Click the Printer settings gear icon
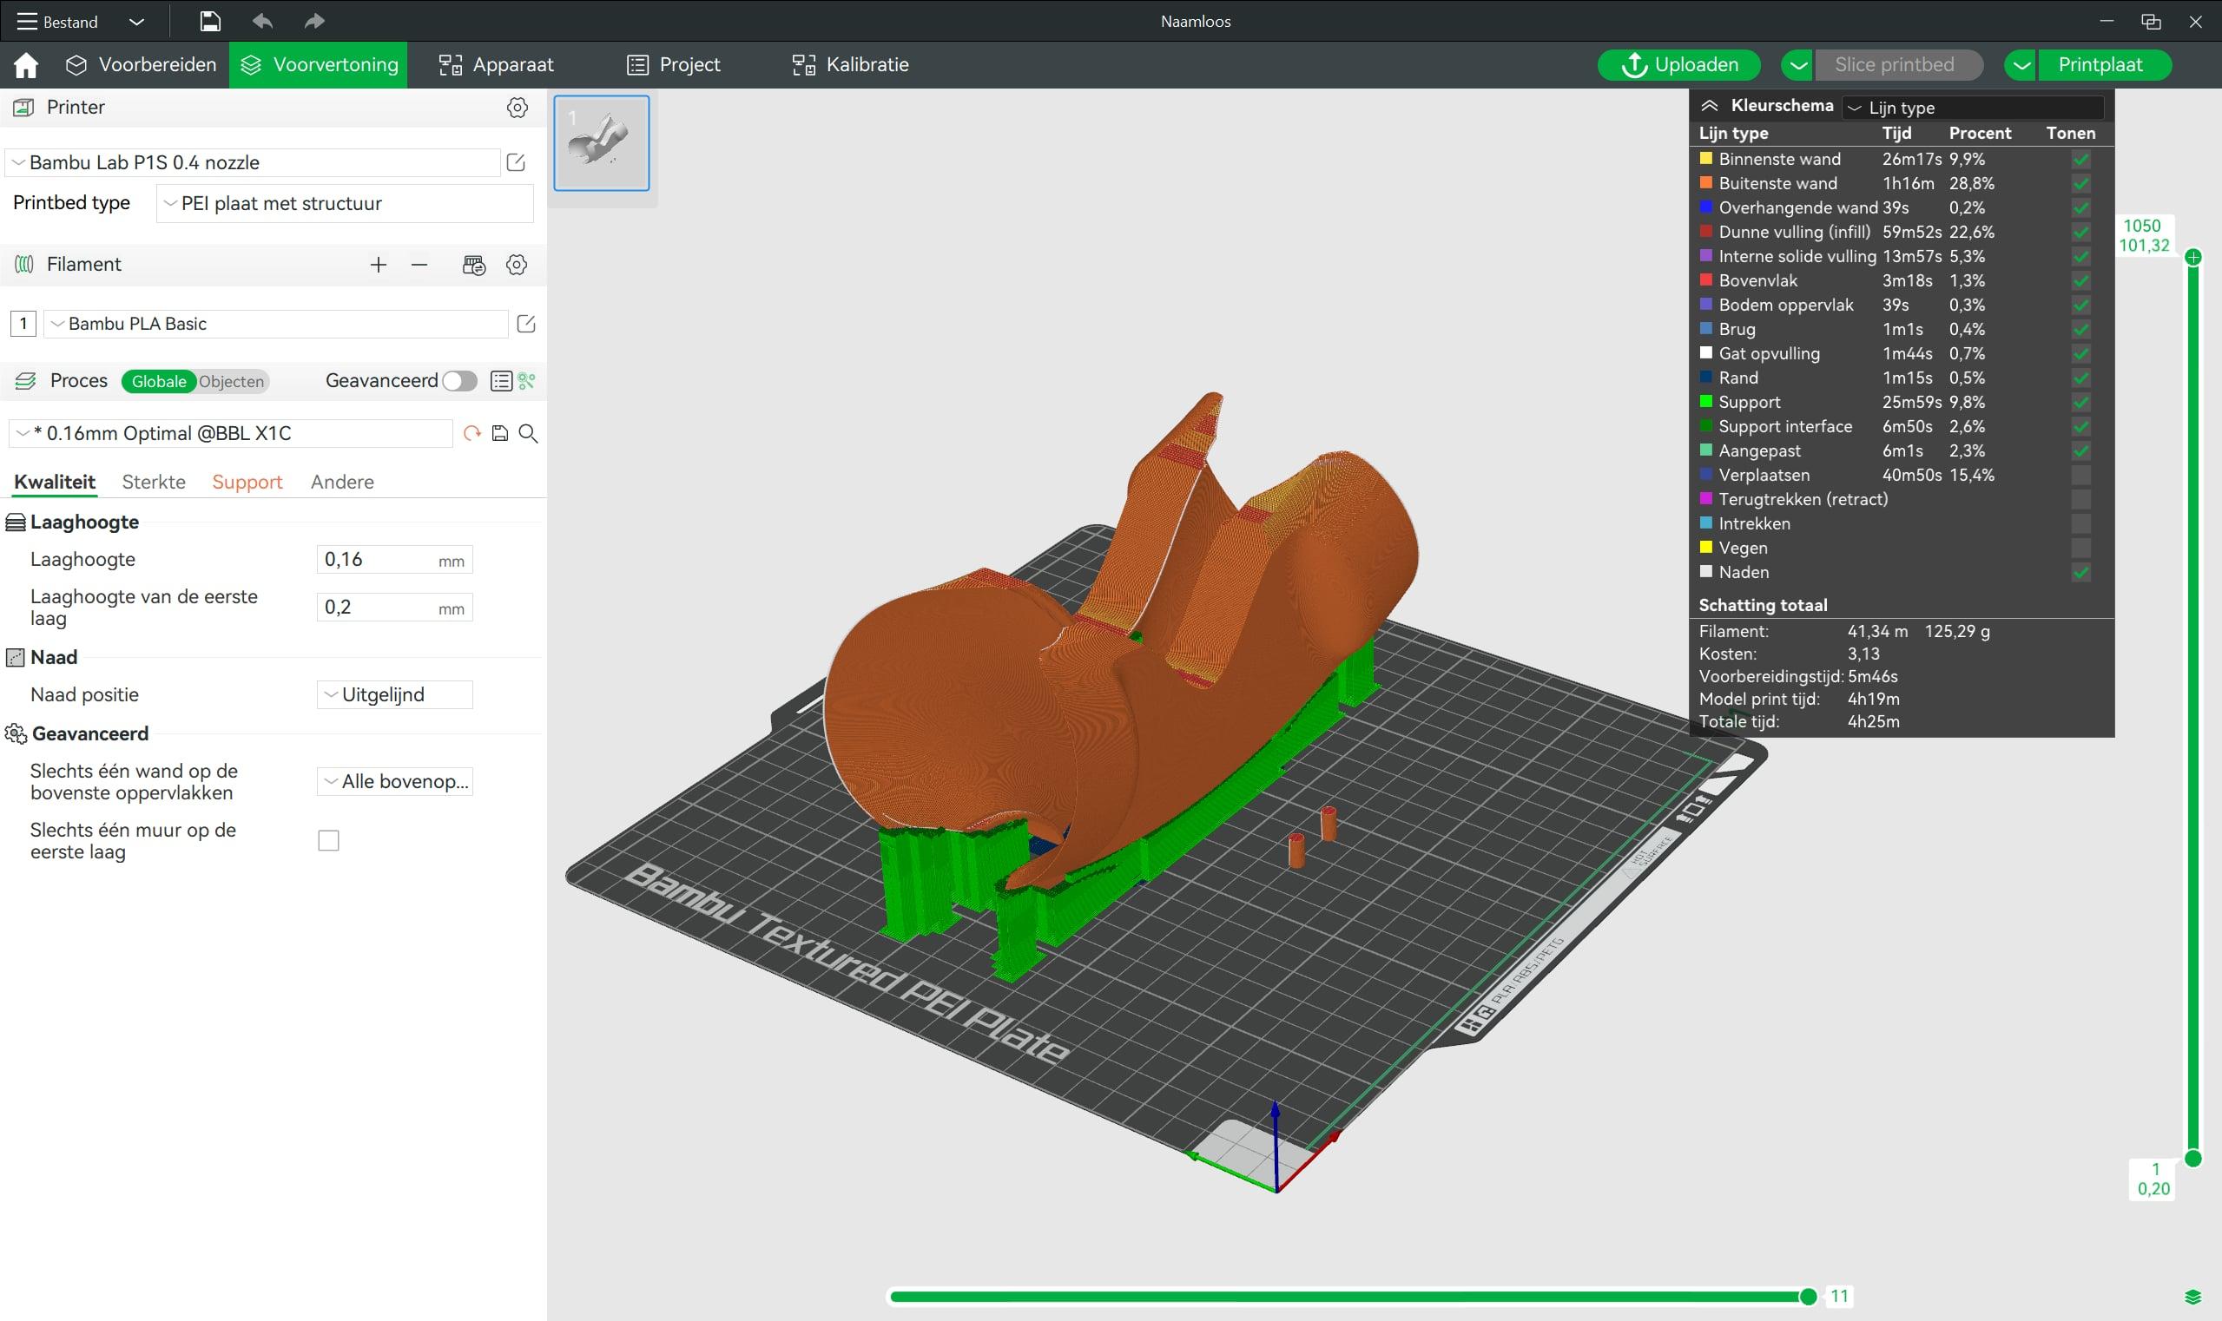The height and width of the screenshot is (1321, 2222). click(518, 107)
